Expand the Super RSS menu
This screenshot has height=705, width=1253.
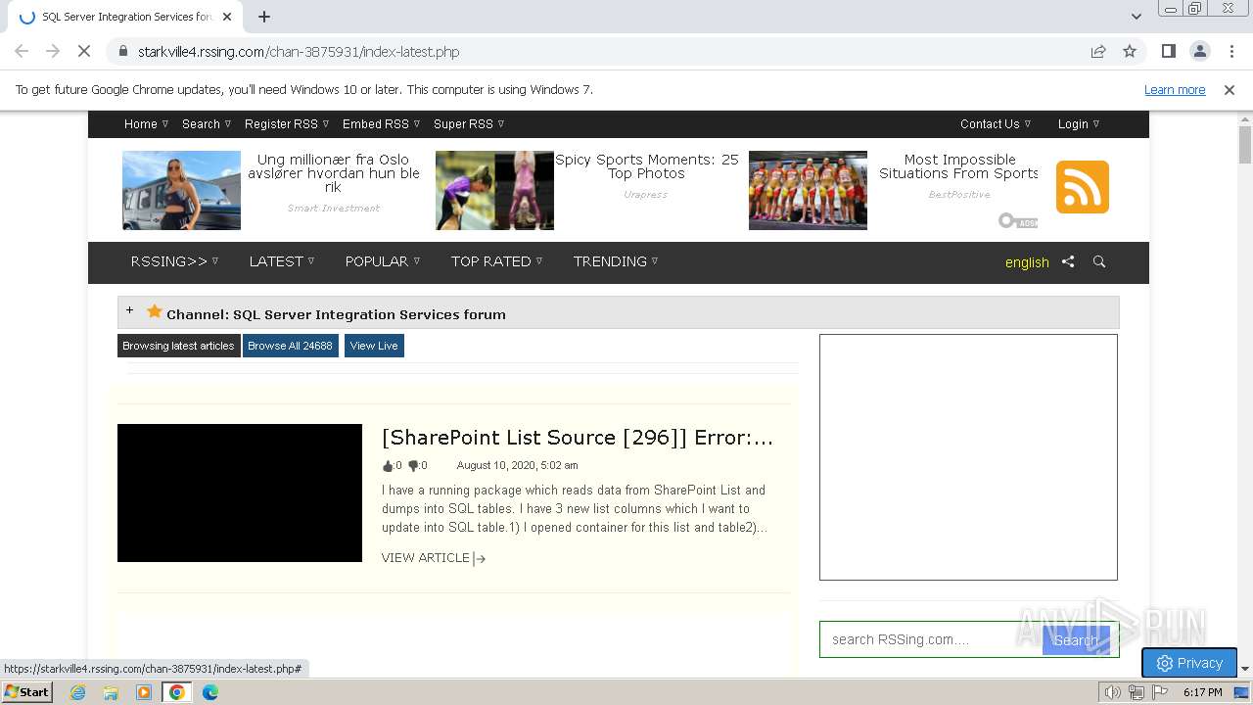469,123
